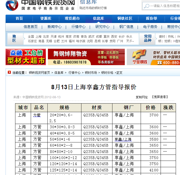Screen dimensions: 180x175
Task: Select region 贵阳
Action: pos(112,41)
